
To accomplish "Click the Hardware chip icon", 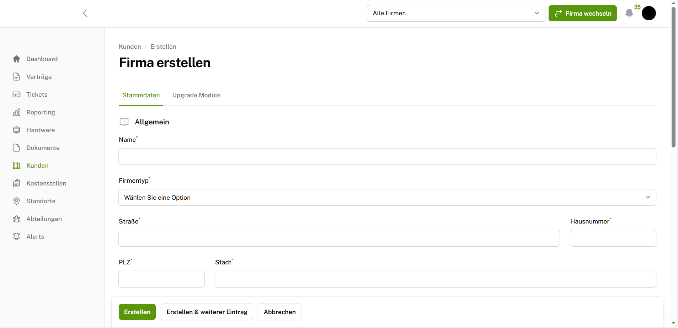I will pos(16,130).
